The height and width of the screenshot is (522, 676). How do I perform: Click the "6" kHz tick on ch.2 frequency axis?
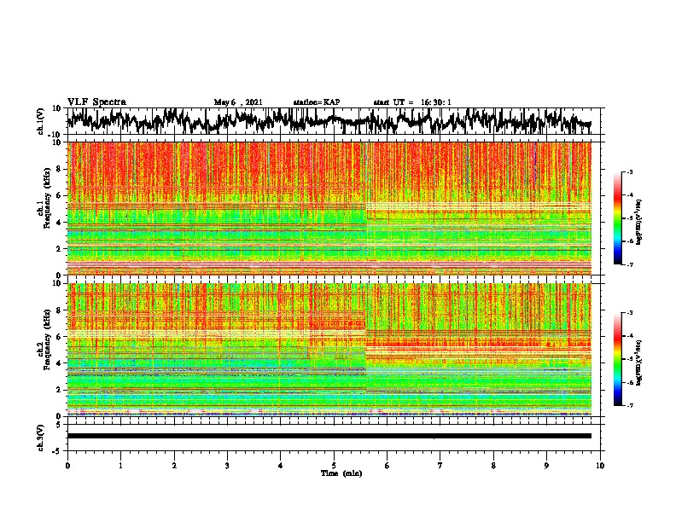pyautogui.click(x=59, y=337)
